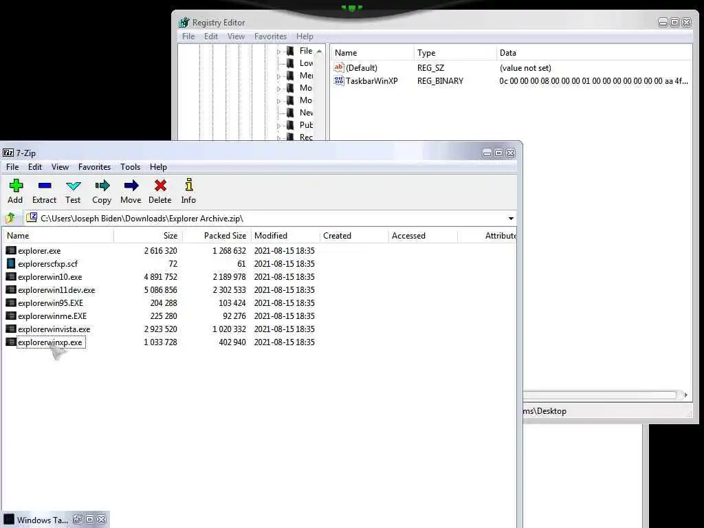Click Registry Editor Type column header
Screen dimensions: 704x528
tap(455, 53)
